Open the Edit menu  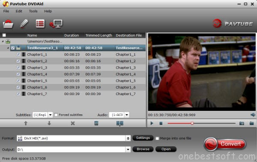pyautogui.click(x=19, y=11)
